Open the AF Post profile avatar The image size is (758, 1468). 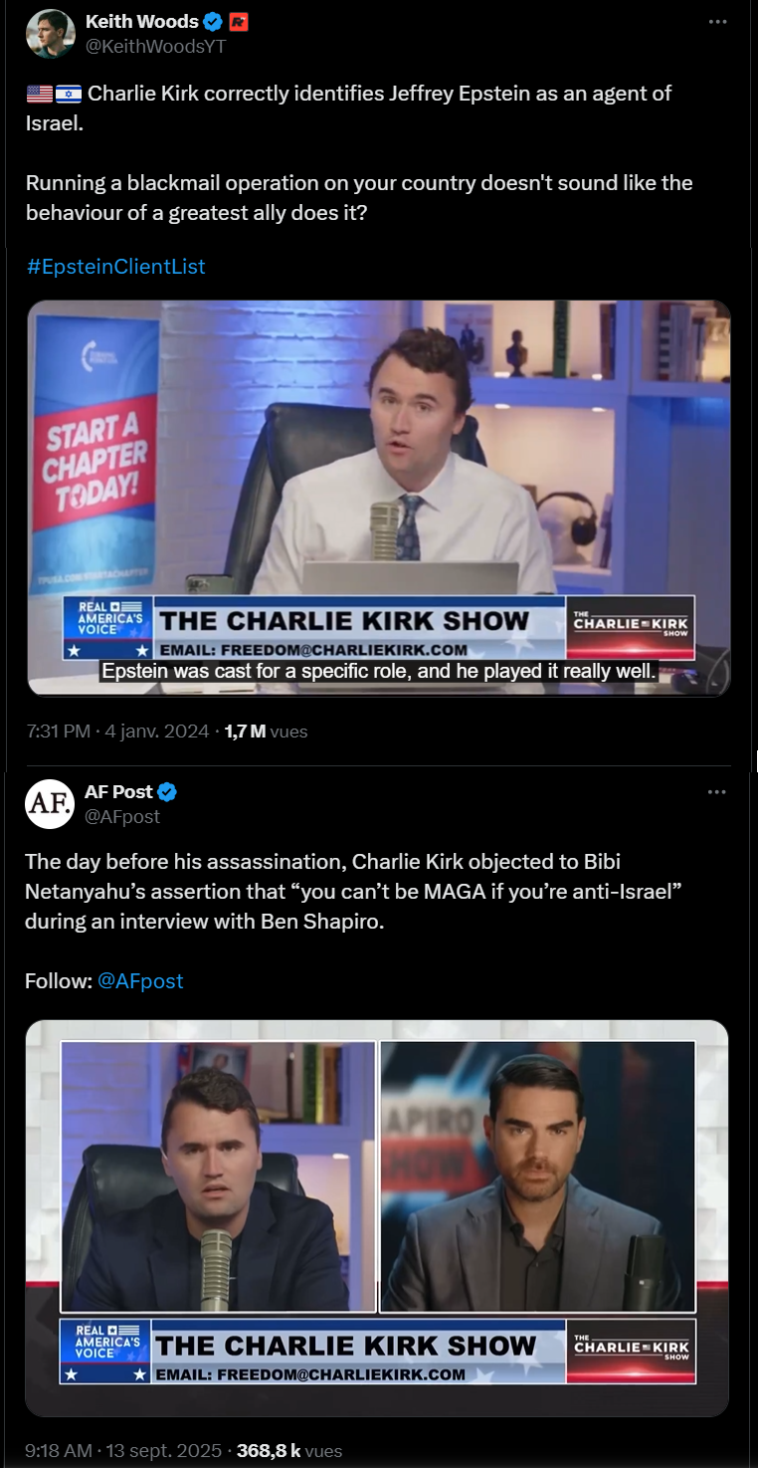50,804
